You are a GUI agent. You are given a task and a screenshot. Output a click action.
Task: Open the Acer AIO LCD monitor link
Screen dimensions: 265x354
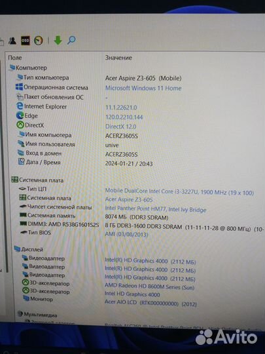[x=150, y=303]
